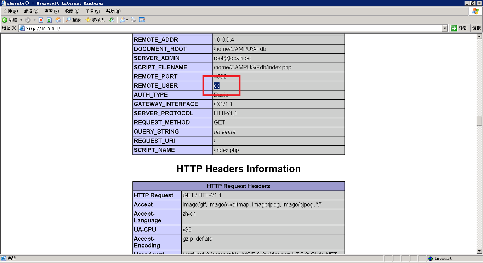483x263 pixels.
Task: Click the REMOTE_ADDR value 10.0.0.4
Action: (x=224, y=40)
